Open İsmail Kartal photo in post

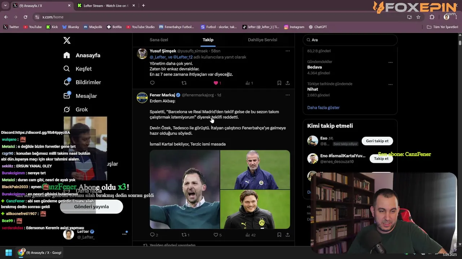(x=255, y=169)
